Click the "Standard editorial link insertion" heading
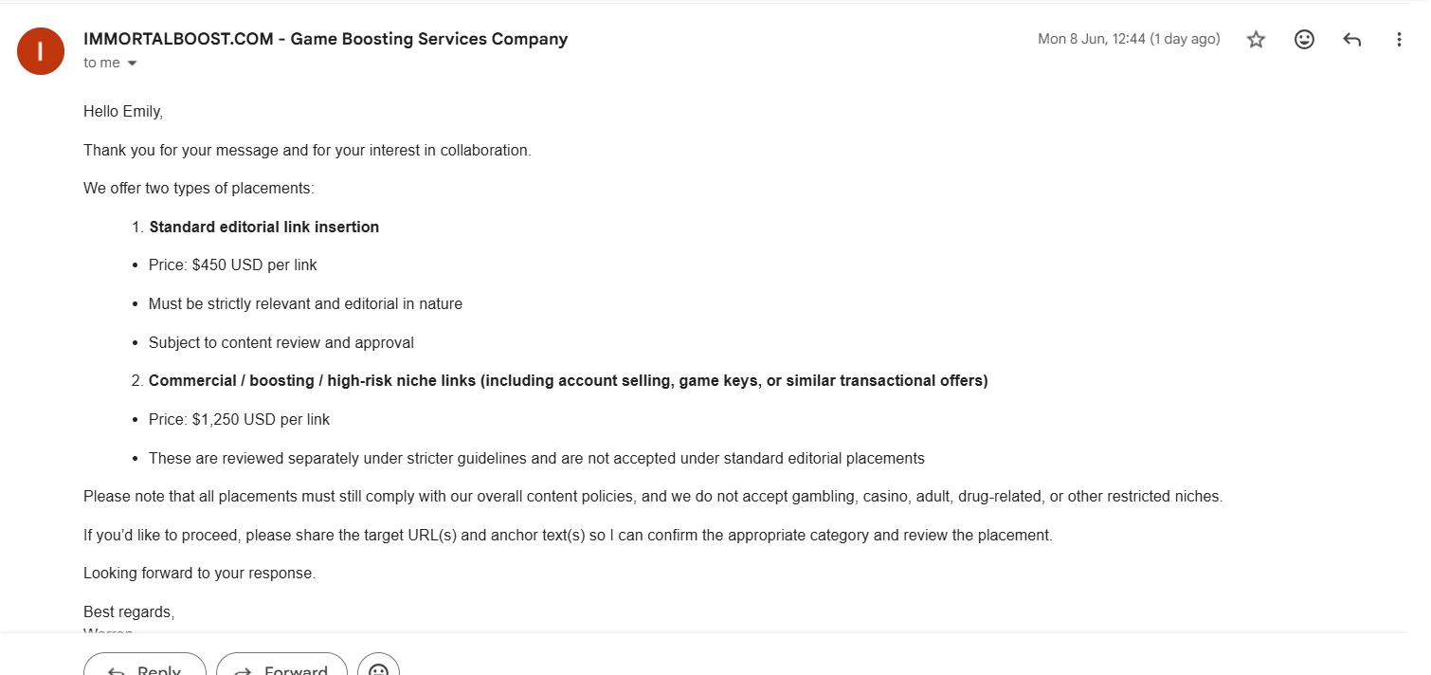1431x675 pixels. (x=264, y=228)
